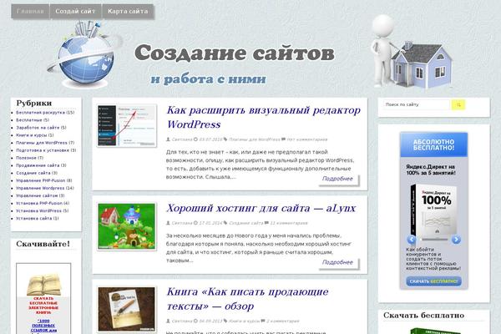This screenshot has width=501, height=334.
Task: Open category Управление Wordpress (24)
Action: [x=45, y=188]
